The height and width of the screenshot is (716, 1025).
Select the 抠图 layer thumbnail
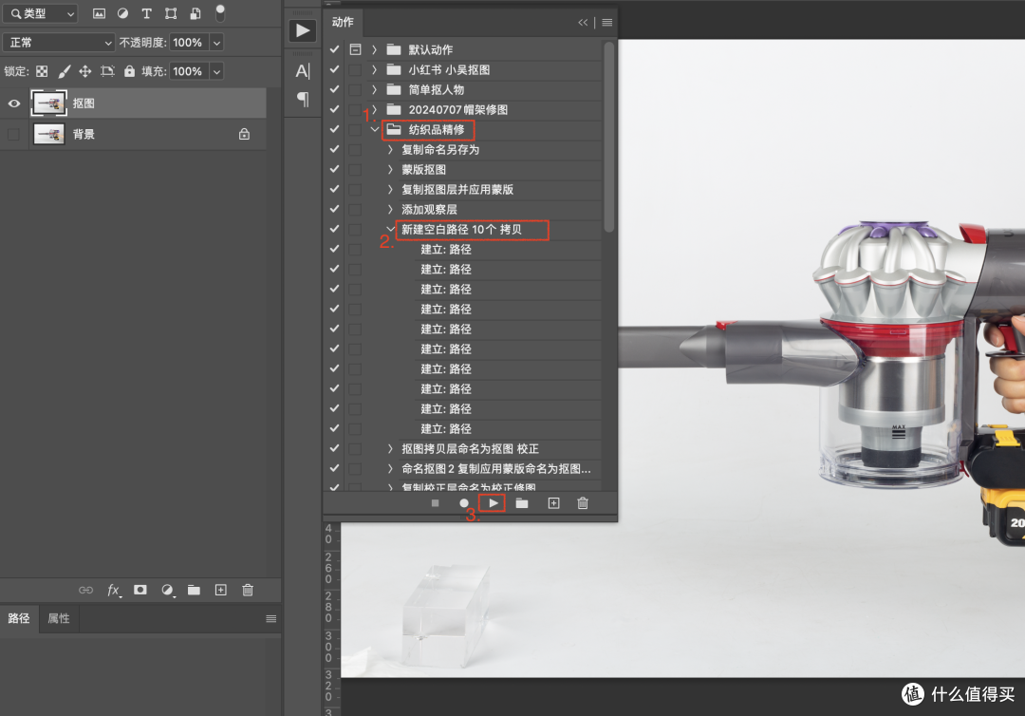[x=49, y=104]
